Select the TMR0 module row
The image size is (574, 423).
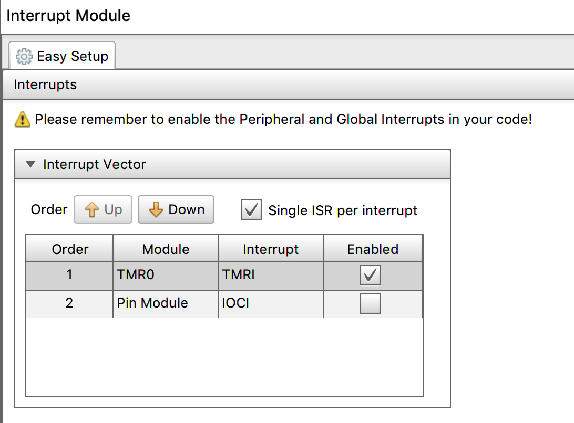point(165,276)
